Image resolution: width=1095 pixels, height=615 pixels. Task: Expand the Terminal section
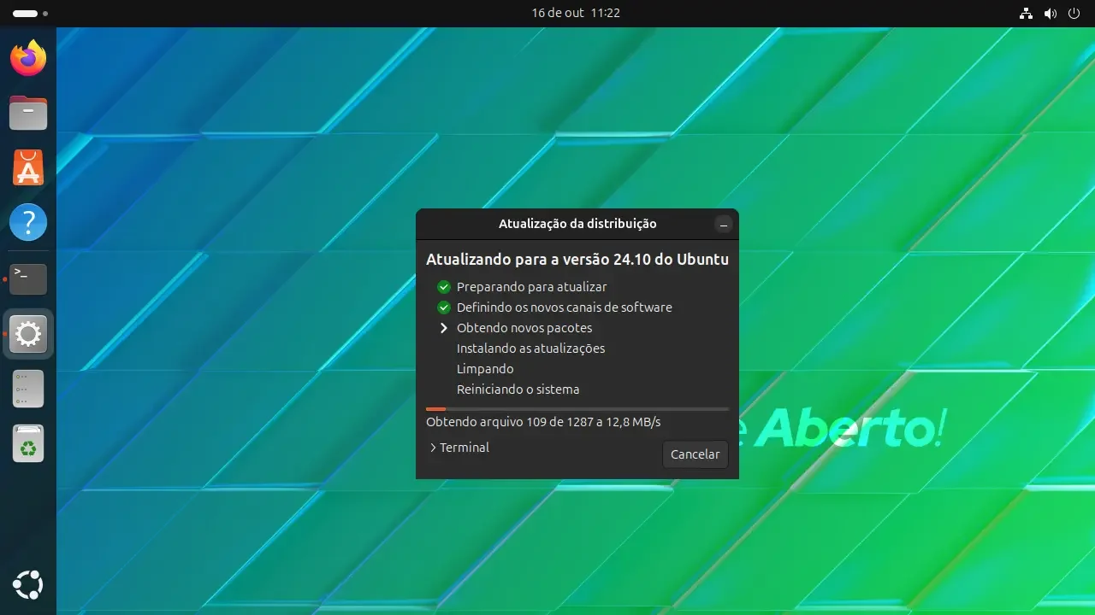click(459, 448)
